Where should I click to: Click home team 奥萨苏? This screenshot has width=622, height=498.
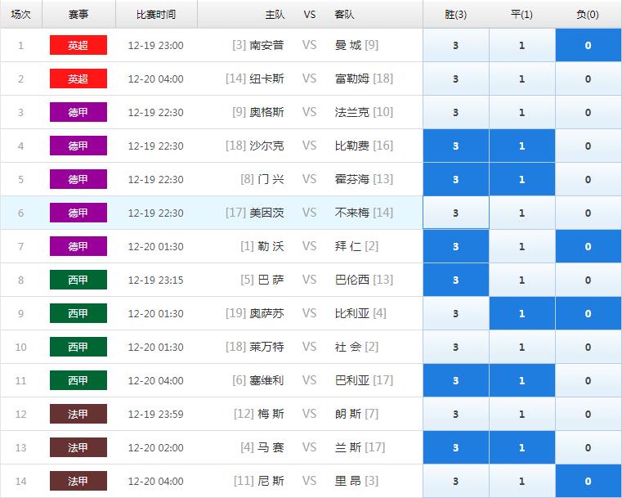point(266,313)
